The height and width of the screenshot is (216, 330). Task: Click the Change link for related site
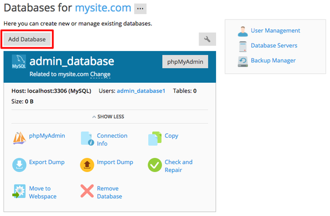point(100,74)
